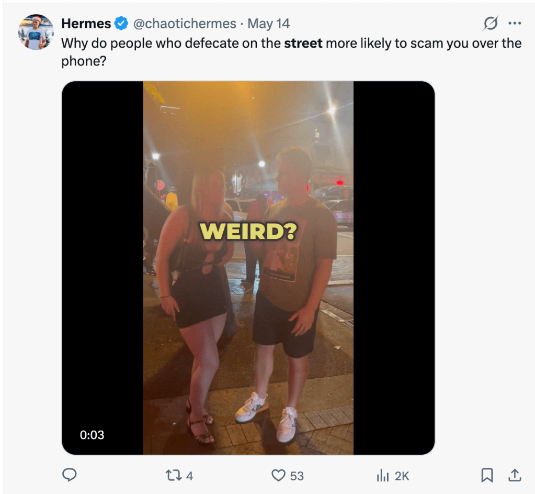This screenshot has width=535, height=494.
Task: Open Hermes profile picture avatar
Action: coord(36,32)
